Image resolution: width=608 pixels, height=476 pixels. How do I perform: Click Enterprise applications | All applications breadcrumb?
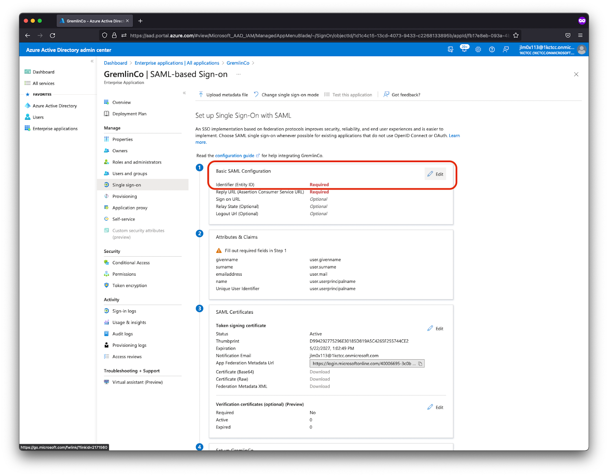coord(177,63)
